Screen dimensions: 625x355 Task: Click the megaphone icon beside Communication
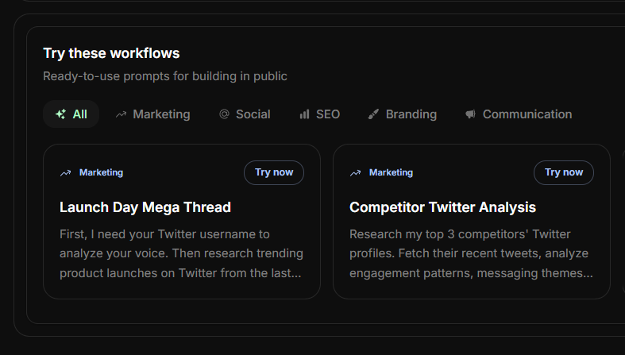[x=470, y=114]
